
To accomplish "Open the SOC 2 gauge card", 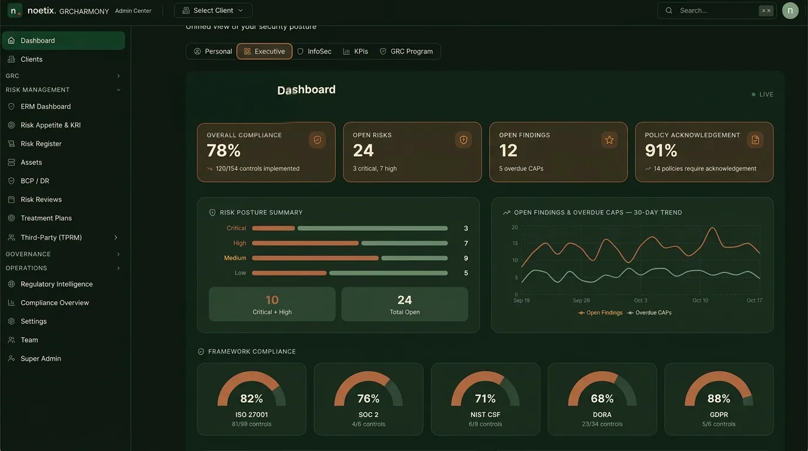I will [368, 399].
